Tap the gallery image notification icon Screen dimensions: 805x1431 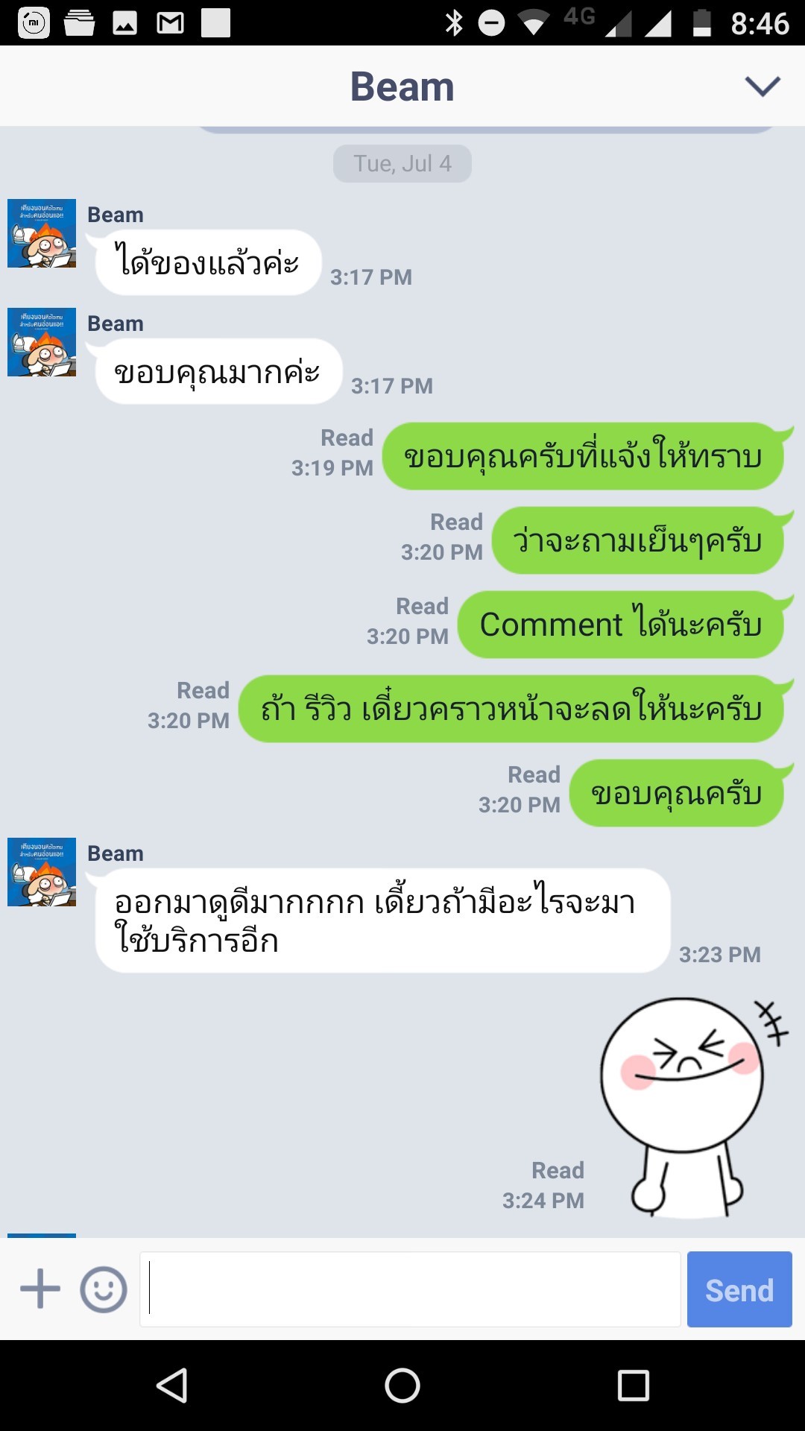point(124,23)
